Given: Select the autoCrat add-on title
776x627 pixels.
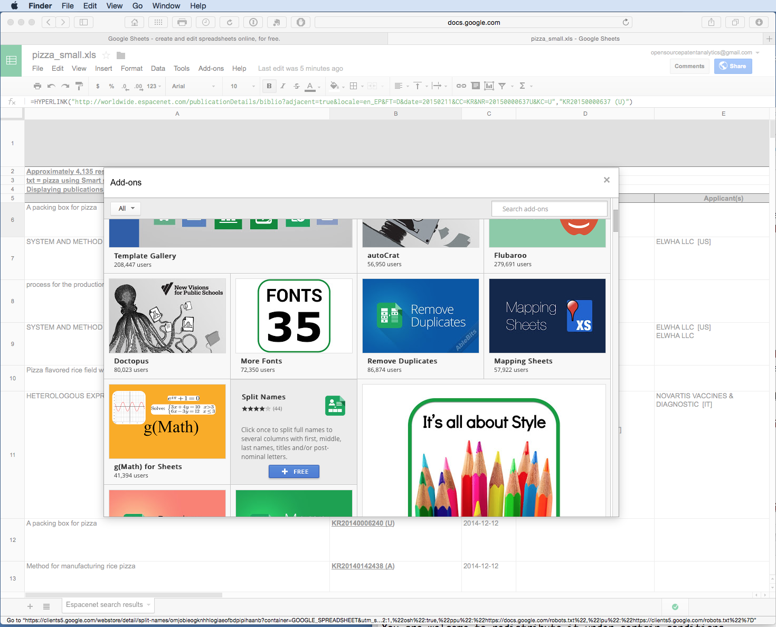Looking at the screenshot, I should (383, 255).
